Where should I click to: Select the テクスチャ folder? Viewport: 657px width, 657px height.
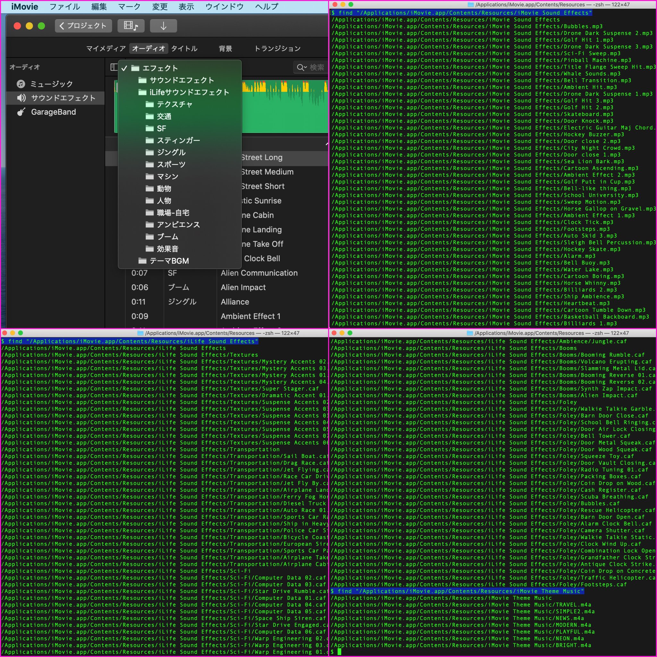pos(180,104)
